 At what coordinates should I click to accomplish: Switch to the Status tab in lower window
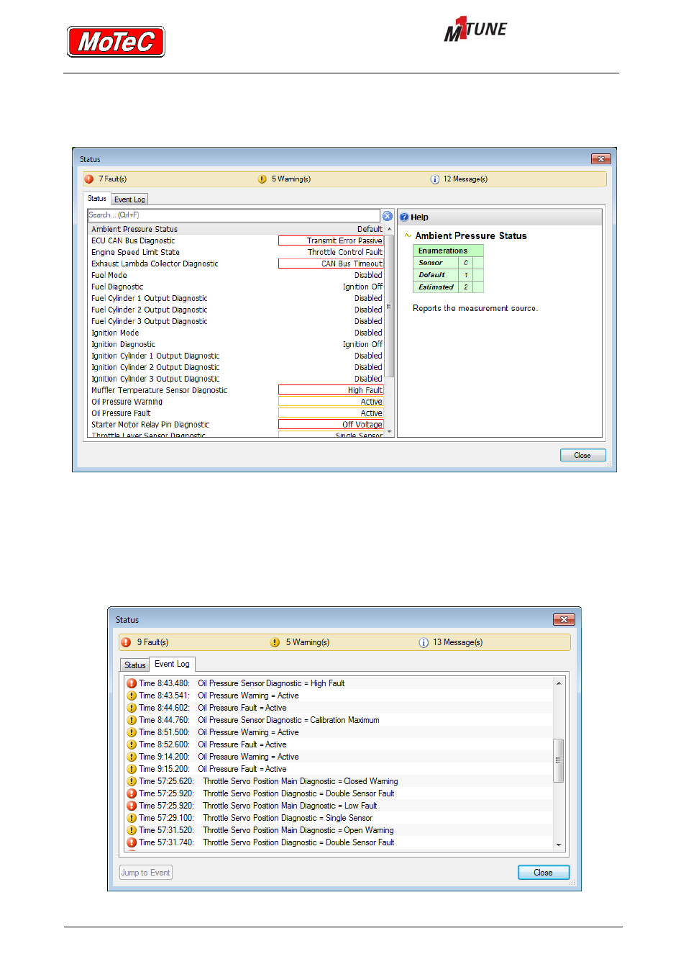pyautogui.click(x=134, y=665)
